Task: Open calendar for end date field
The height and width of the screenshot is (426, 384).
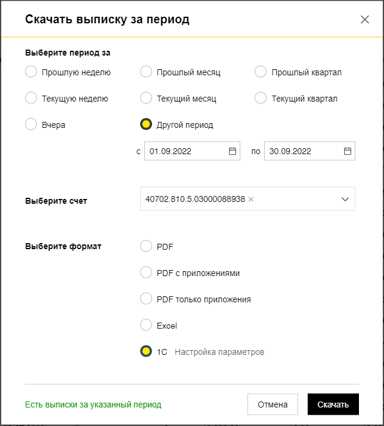Action: coord(348,151)
